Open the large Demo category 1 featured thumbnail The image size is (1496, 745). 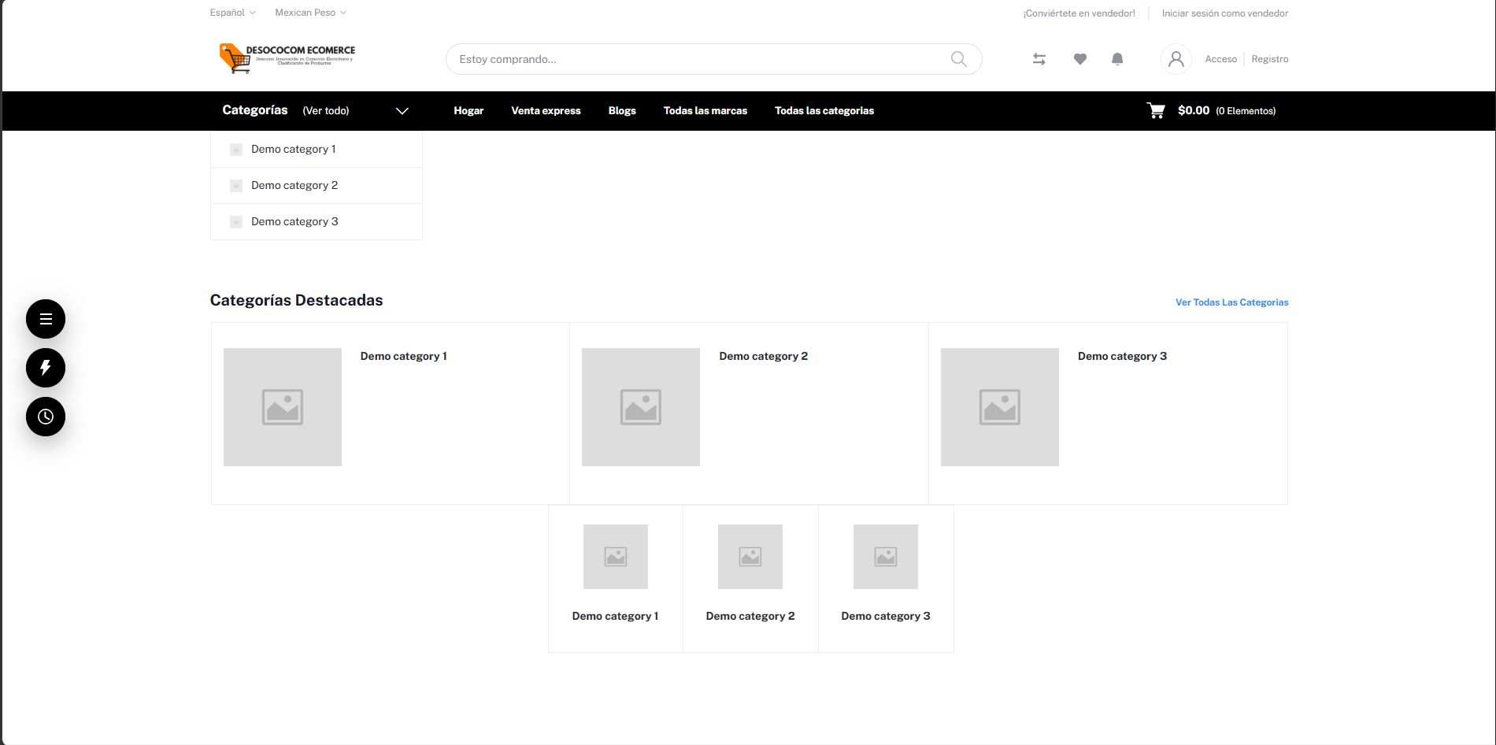click(x=283, y=407)
